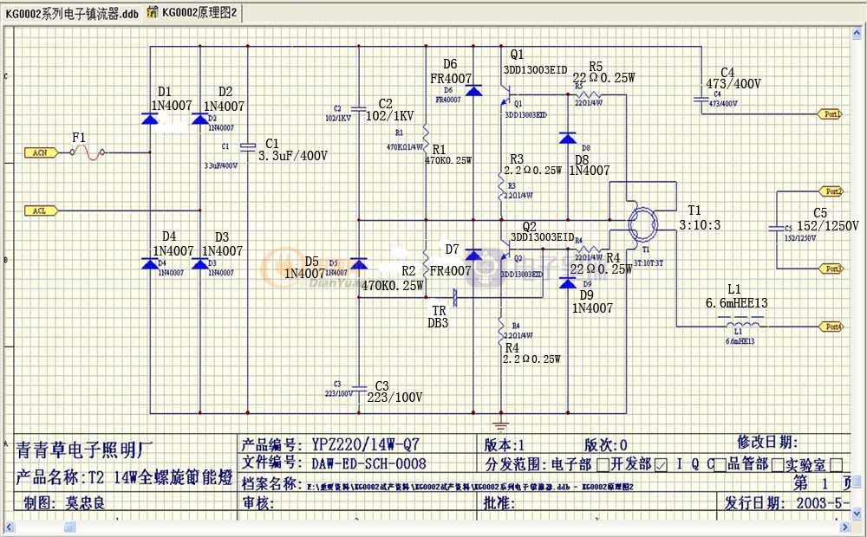Click the R1 470K resistor symbol
The image size is (867, 537).
[x=426, y=137]
